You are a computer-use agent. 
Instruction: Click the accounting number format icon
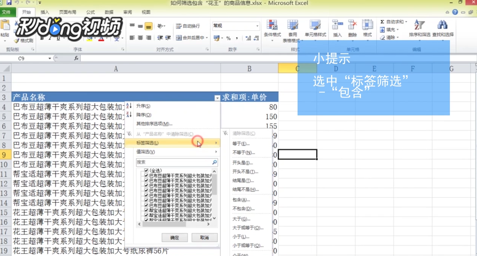[216, 38]
